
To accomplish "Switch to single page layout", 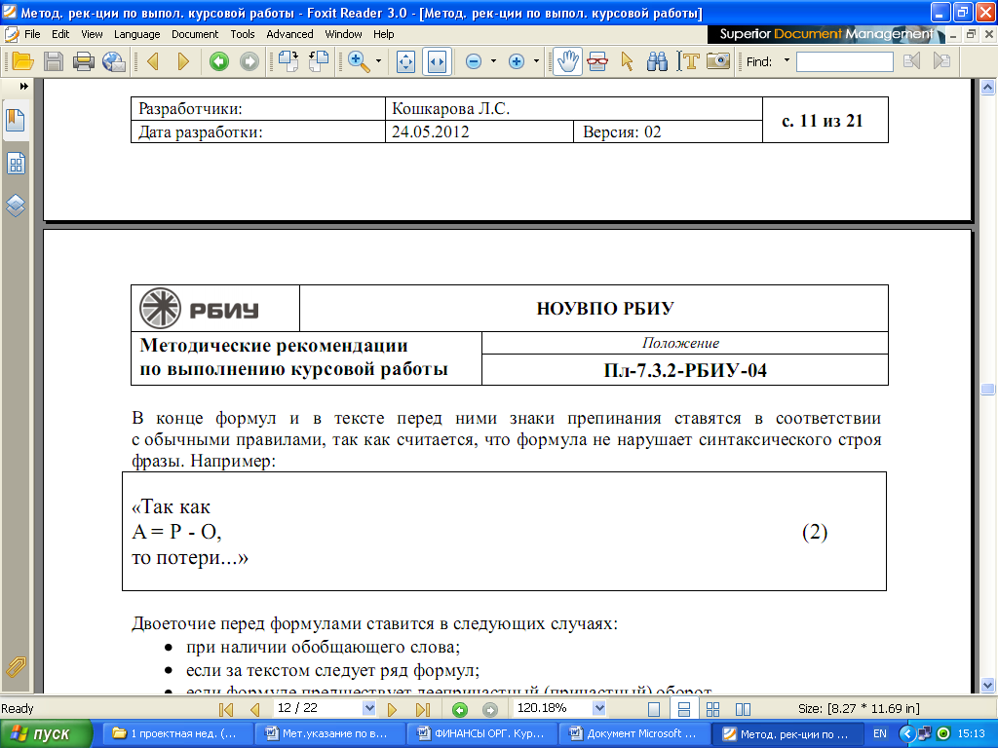I will point(655,709).
